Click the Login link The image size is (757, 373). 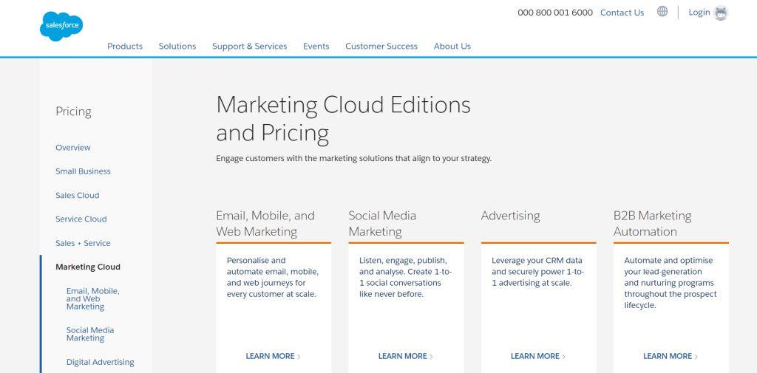[699, 13]
